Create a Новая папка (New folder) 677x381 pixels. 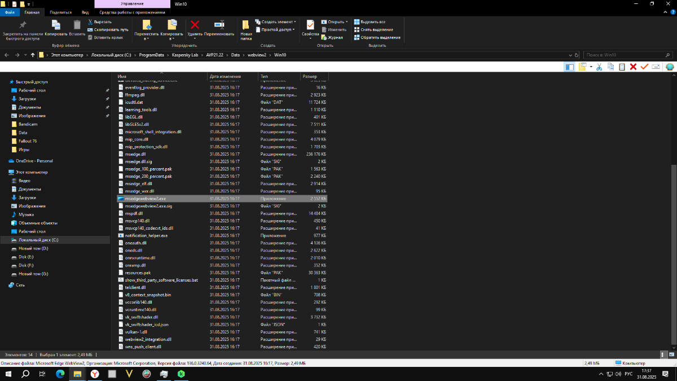coord(246,30)
